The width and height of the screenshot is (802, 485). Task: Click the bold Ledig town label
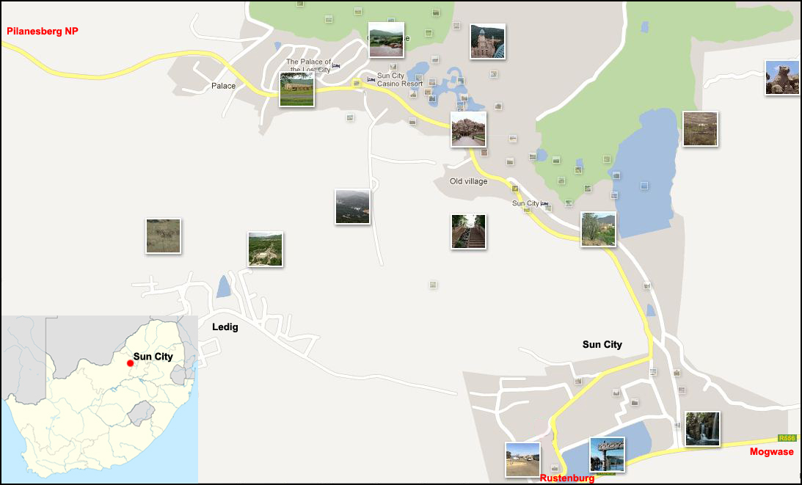click(225, 327)
